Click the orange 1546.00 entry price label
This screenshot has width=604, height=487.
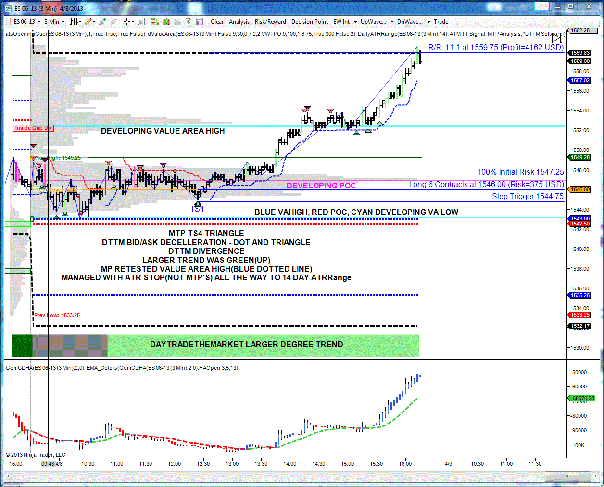pyautogui.click(x=579, y=189)
